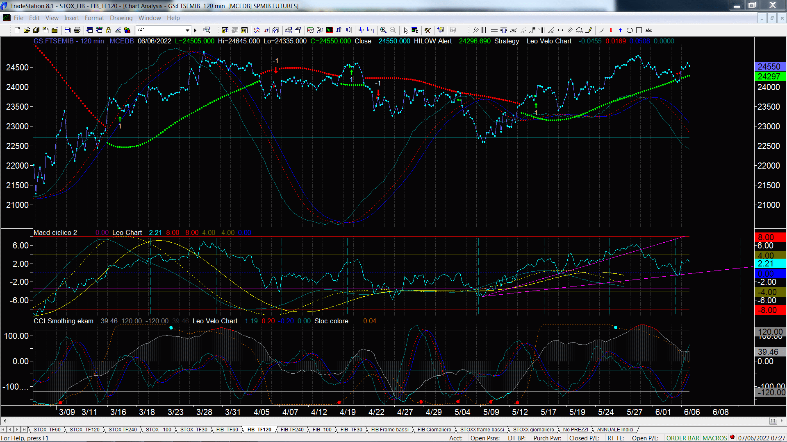Switch to the FIB TF240 tab

click(292, 430)
